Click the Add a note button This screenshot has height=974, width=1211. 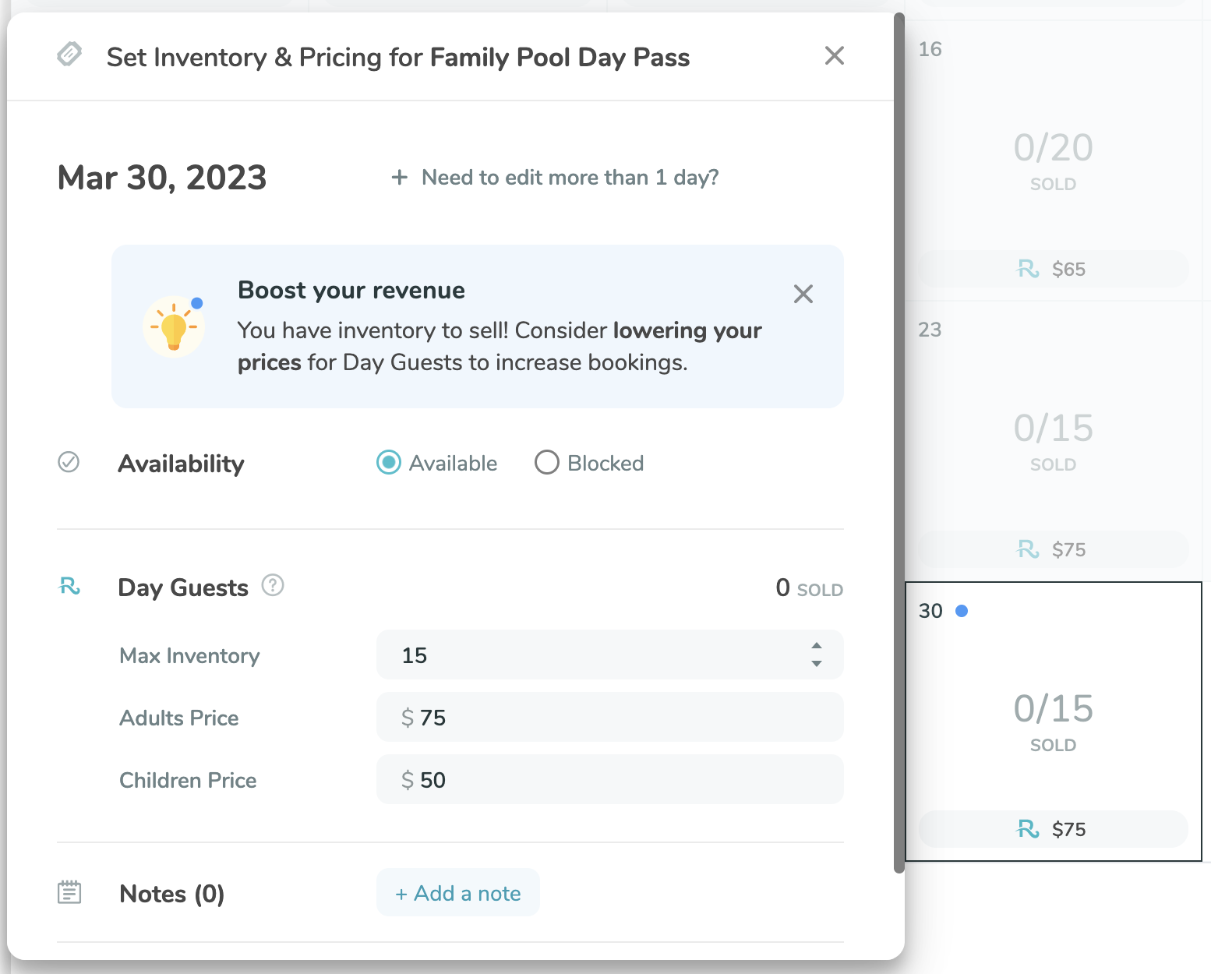click(458, 893)
